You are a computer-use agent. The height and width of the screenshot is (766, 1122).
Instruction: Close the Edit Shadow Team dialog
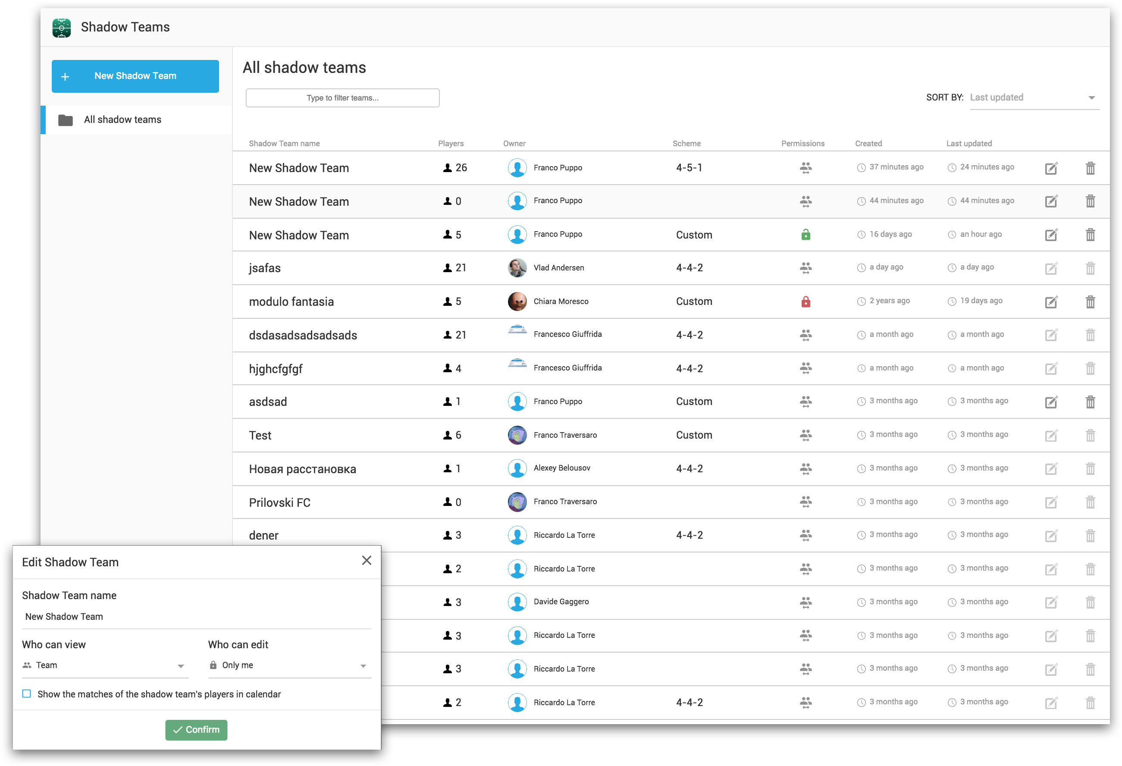click(x=367, y=560)
